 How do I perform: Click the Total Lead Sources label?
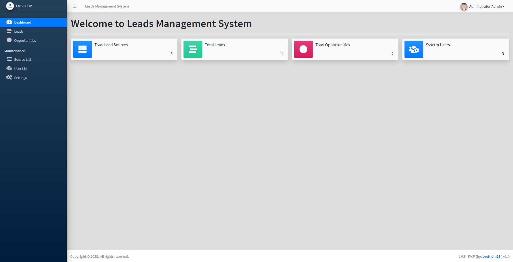click(111, 45)
